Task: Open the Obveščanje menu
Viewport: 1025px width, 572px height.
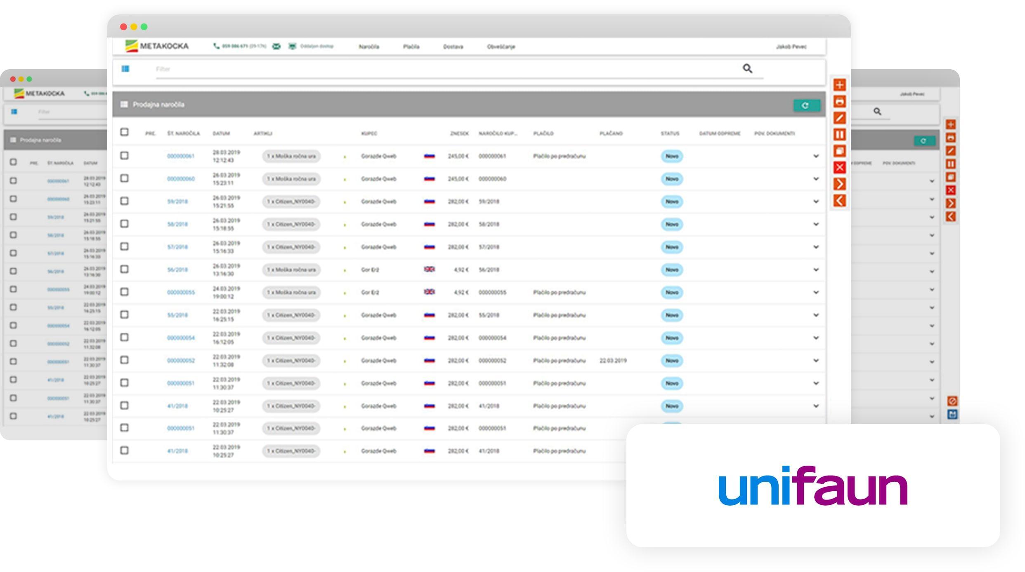Action: pyautogui.click(x=501, y=47)
